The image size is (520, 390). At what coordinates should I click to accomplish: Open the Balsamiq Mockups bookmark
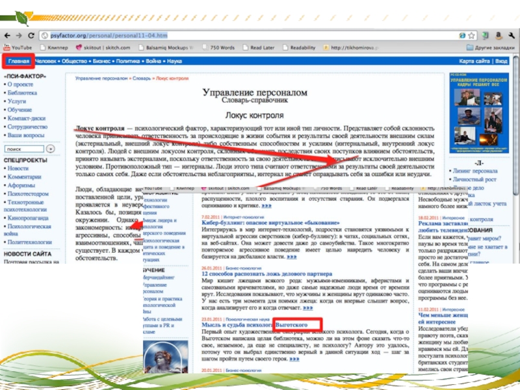pyautogui.click(x=166, y=47)
